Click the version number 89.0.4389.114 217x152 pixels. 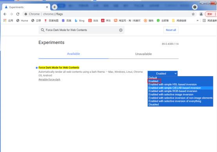[x=170, y=44]
